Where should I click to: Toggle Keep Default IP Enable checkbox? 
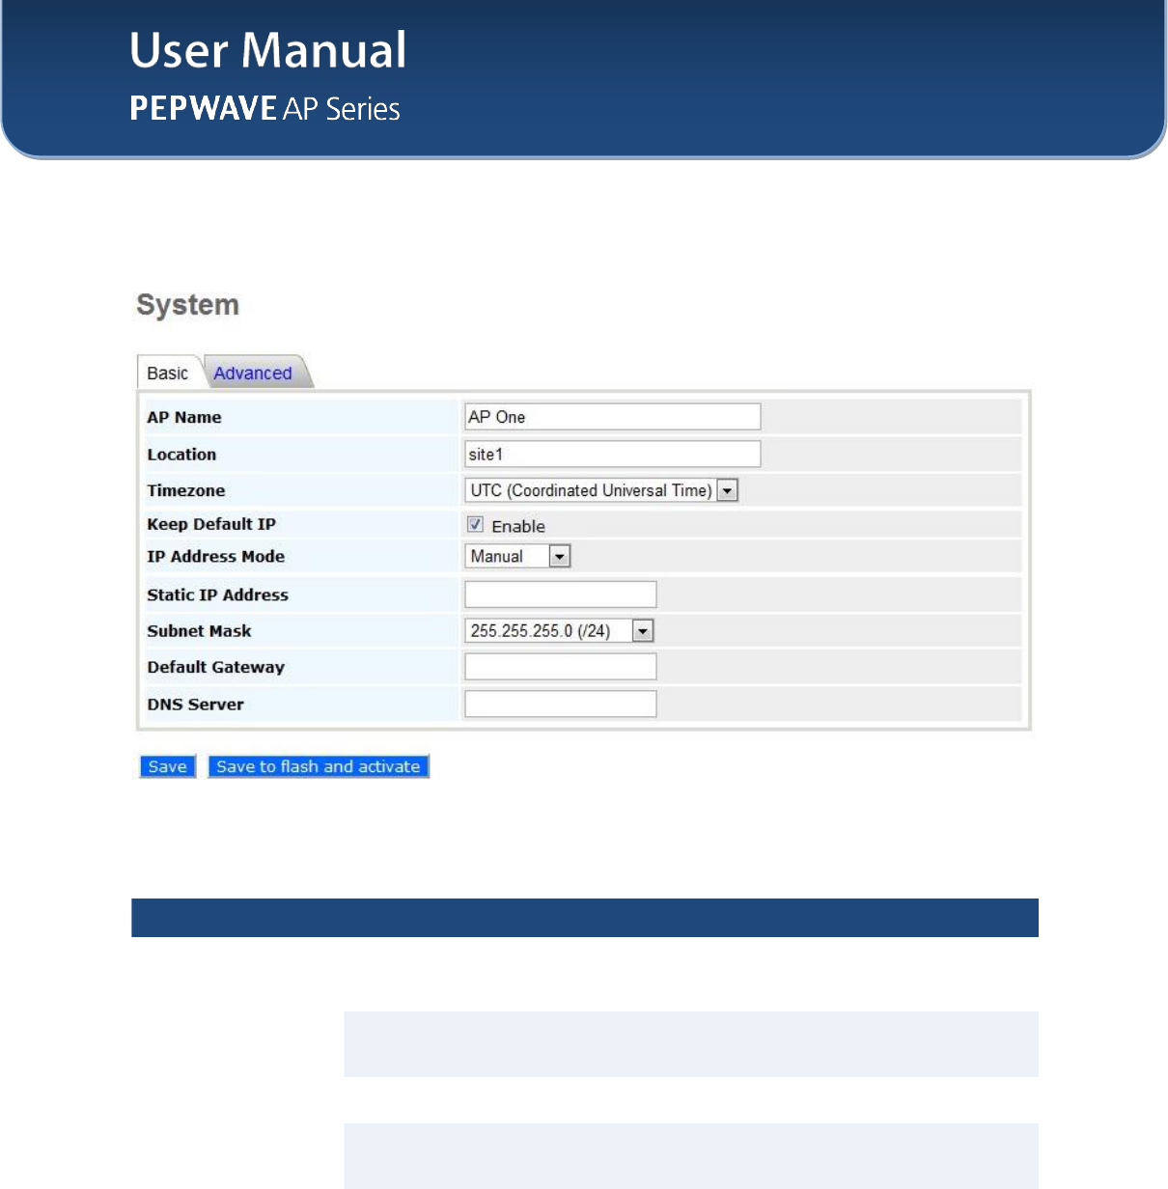pyautogui.click(x=475, y=524)
